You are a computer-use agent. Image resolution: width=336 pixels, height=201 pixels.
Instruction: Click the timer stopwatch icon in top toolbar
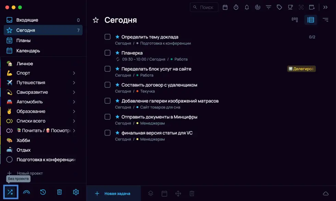coord(236,7)
